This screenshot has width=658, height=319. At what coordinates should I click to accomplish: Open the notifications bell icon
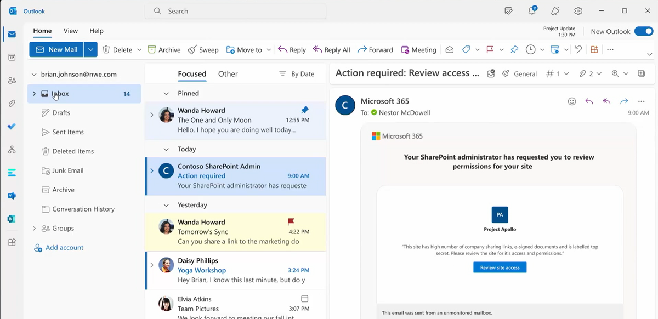532,11
